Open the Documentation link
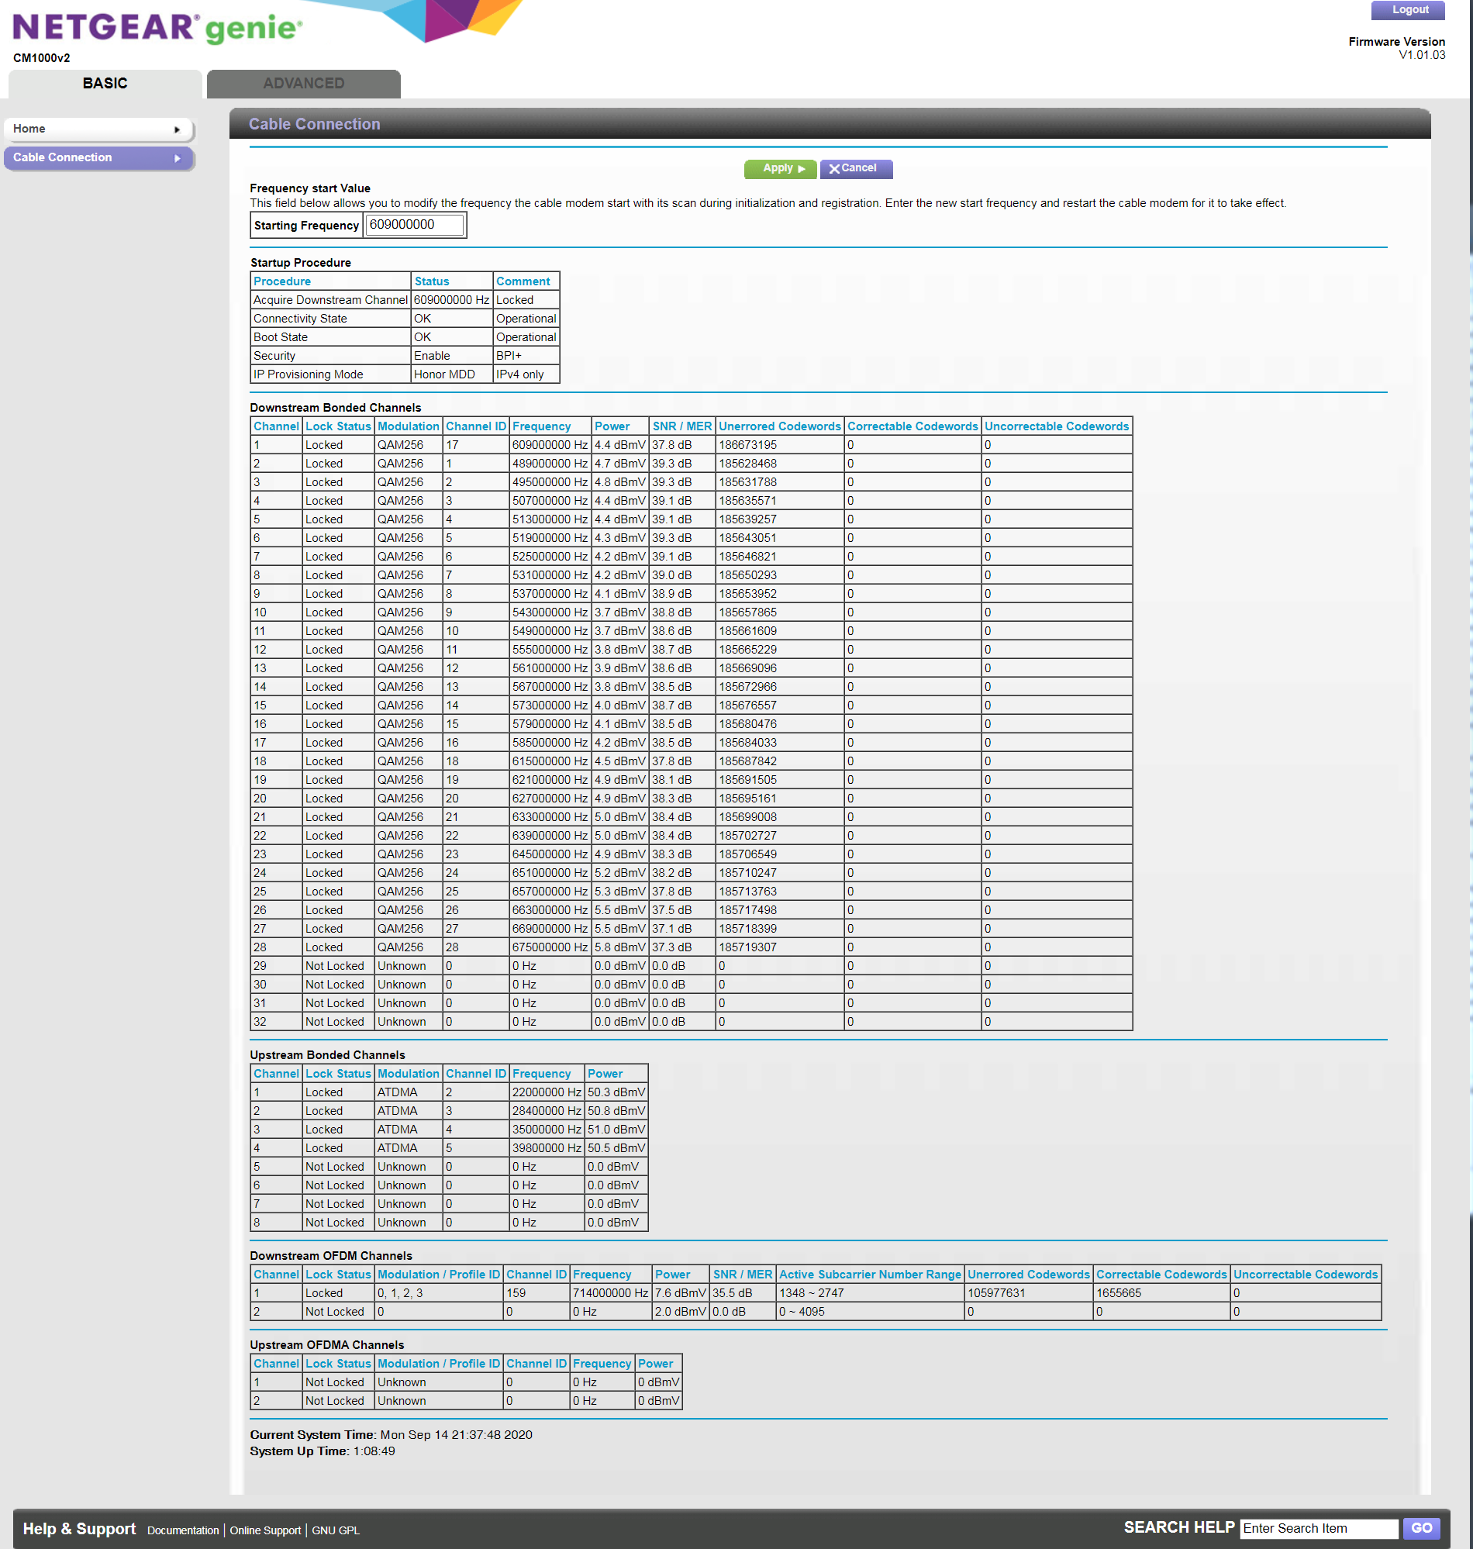This screenshot has height=1549, width=1473. [183, 1530]
